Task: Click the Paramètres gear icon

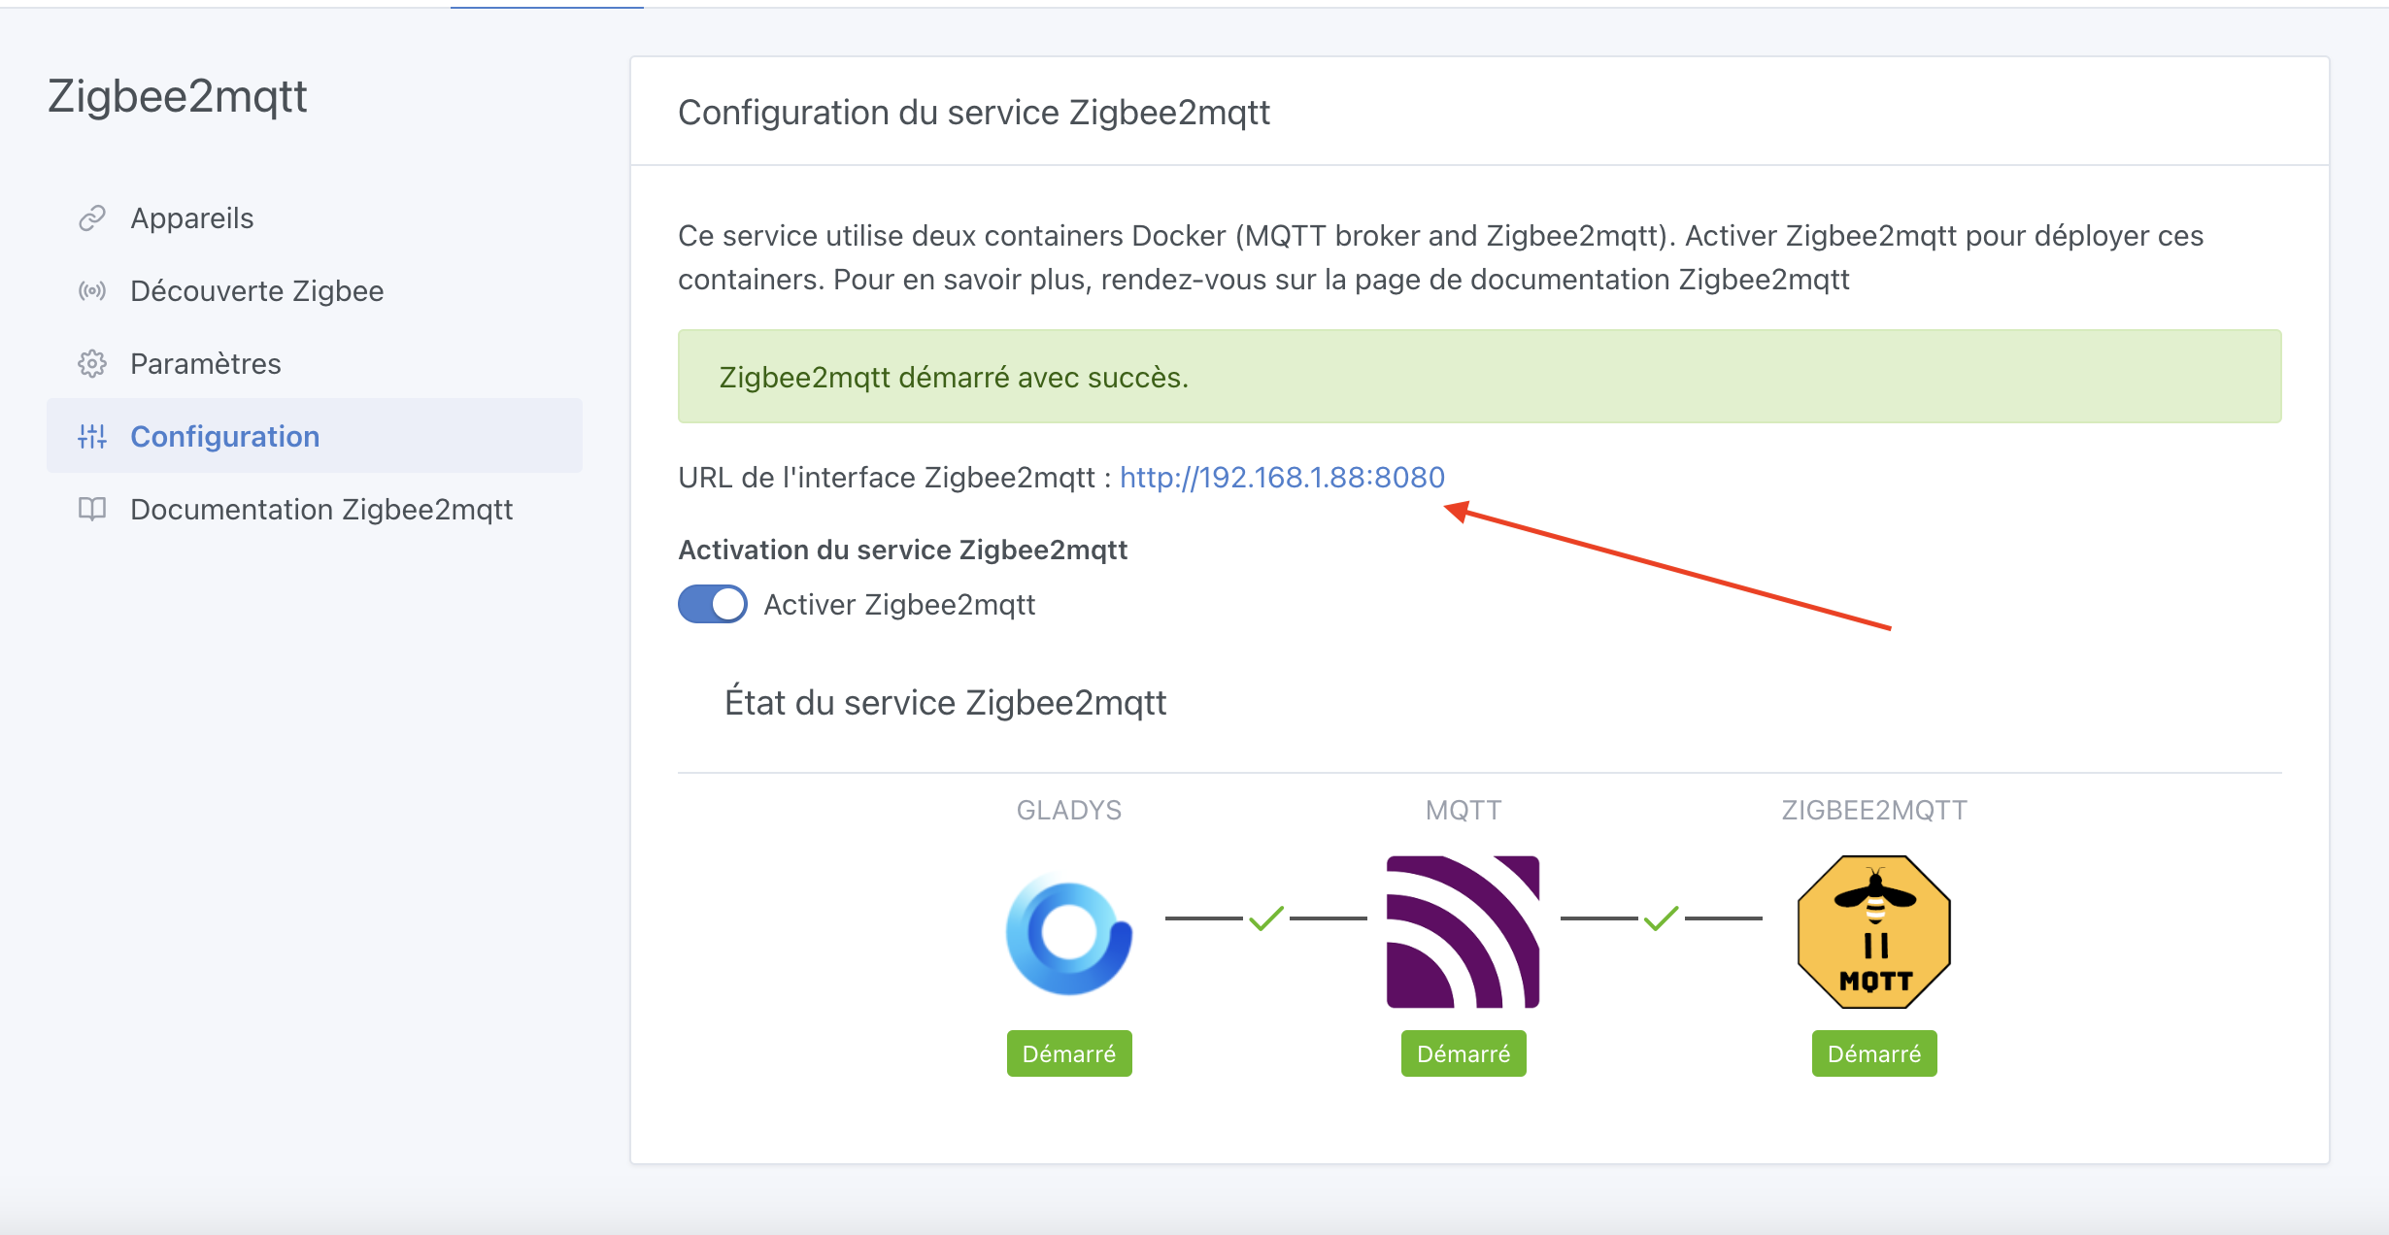Action: pyautogui.click(x=92, y=363)
